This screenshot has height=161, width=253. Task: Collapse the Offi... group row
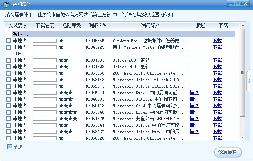20,54
